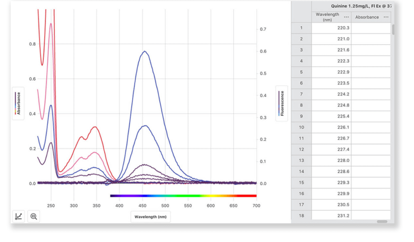Click the Absorbance y-axis label button

pyautogui.click(x=18, y=103)
